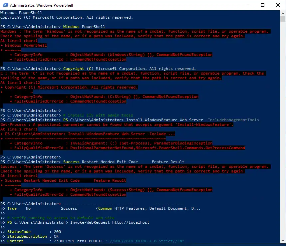The width and height of the screenshot is (286, 246).
Task: Click the '<!DOCTYPE html PUBLIC' content text
Action: click(x=79, y=241)
